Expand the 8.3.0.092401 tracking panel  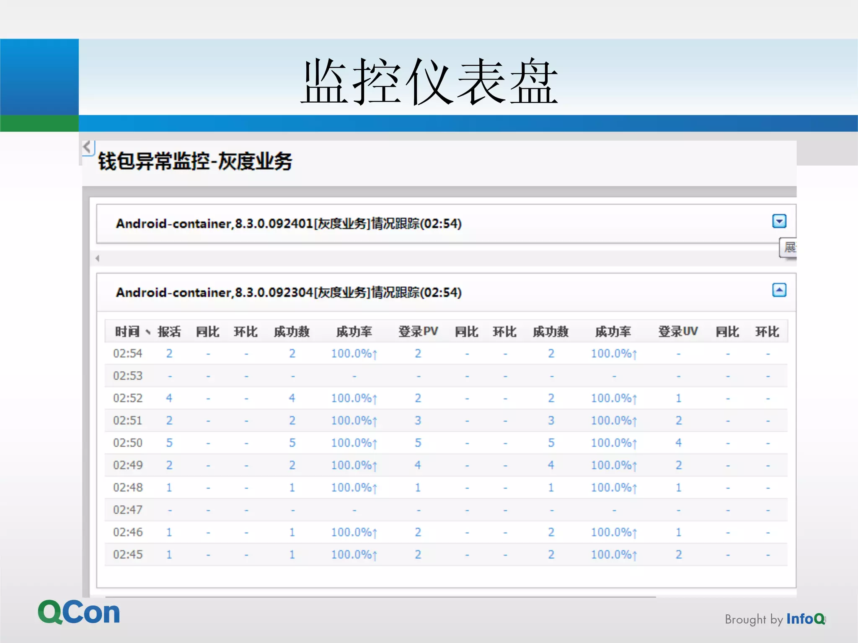[x=779, y=221]
